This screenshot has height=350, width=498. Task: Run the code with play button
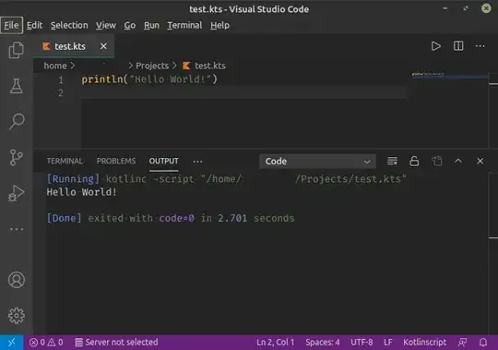435,46
